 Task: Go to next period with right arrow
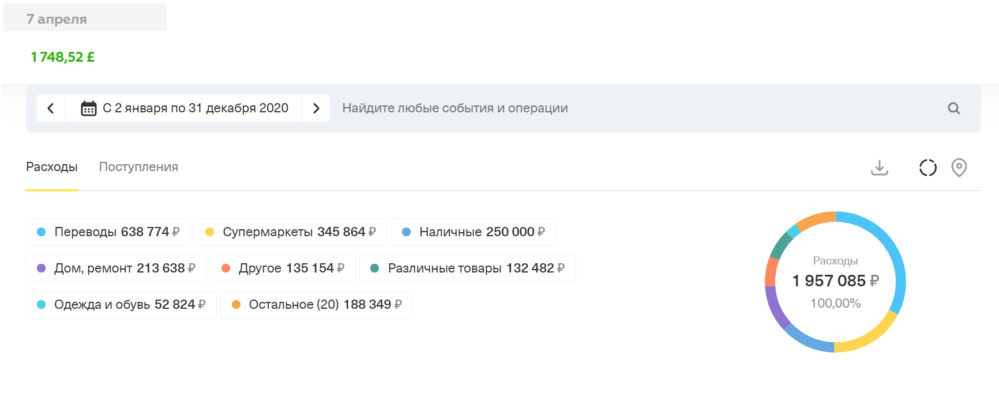316,108
